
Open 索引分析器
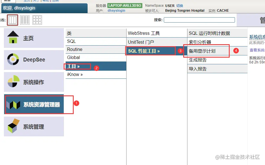point(217,42)
